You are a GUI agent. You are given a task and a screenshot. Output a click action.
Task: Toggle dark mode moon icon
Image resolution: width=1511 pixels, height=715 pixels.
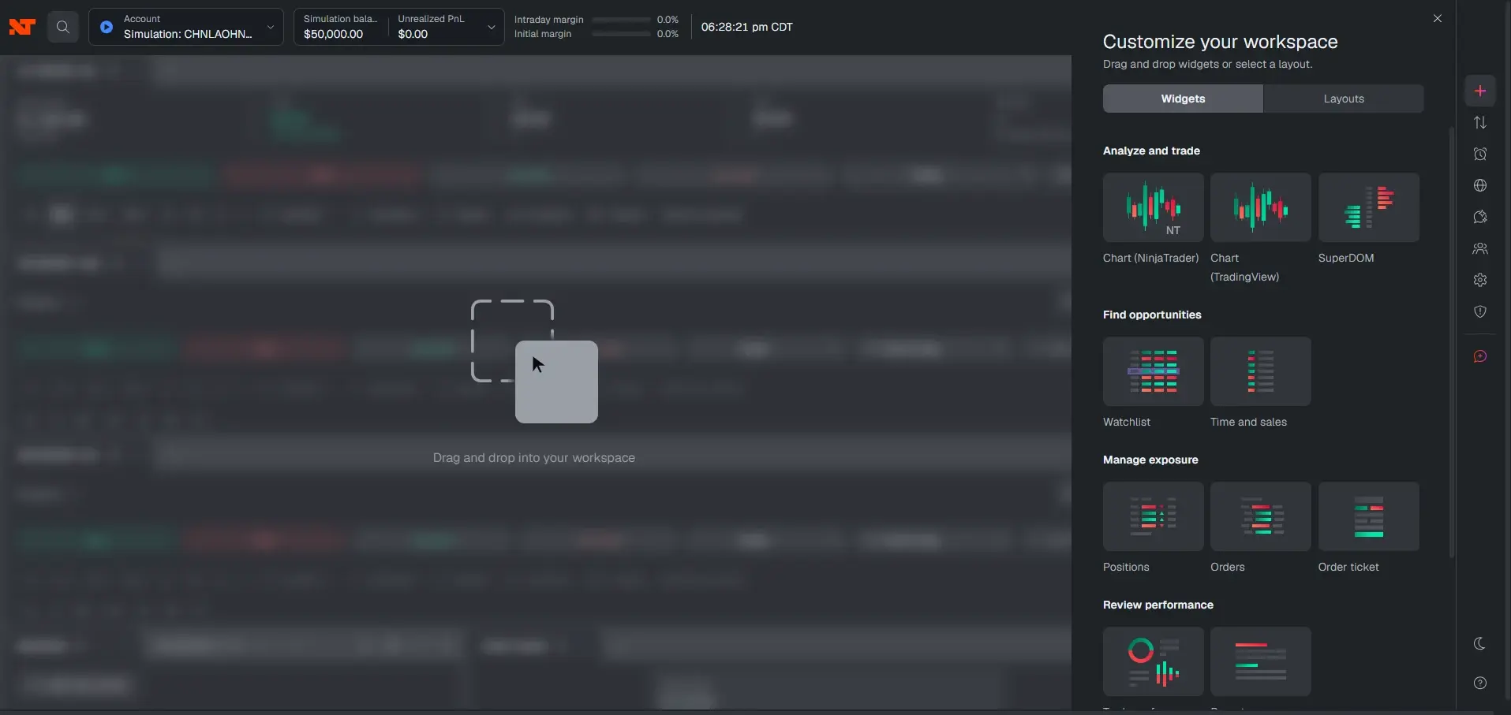pyautogui.click(x=1479, y=644)
